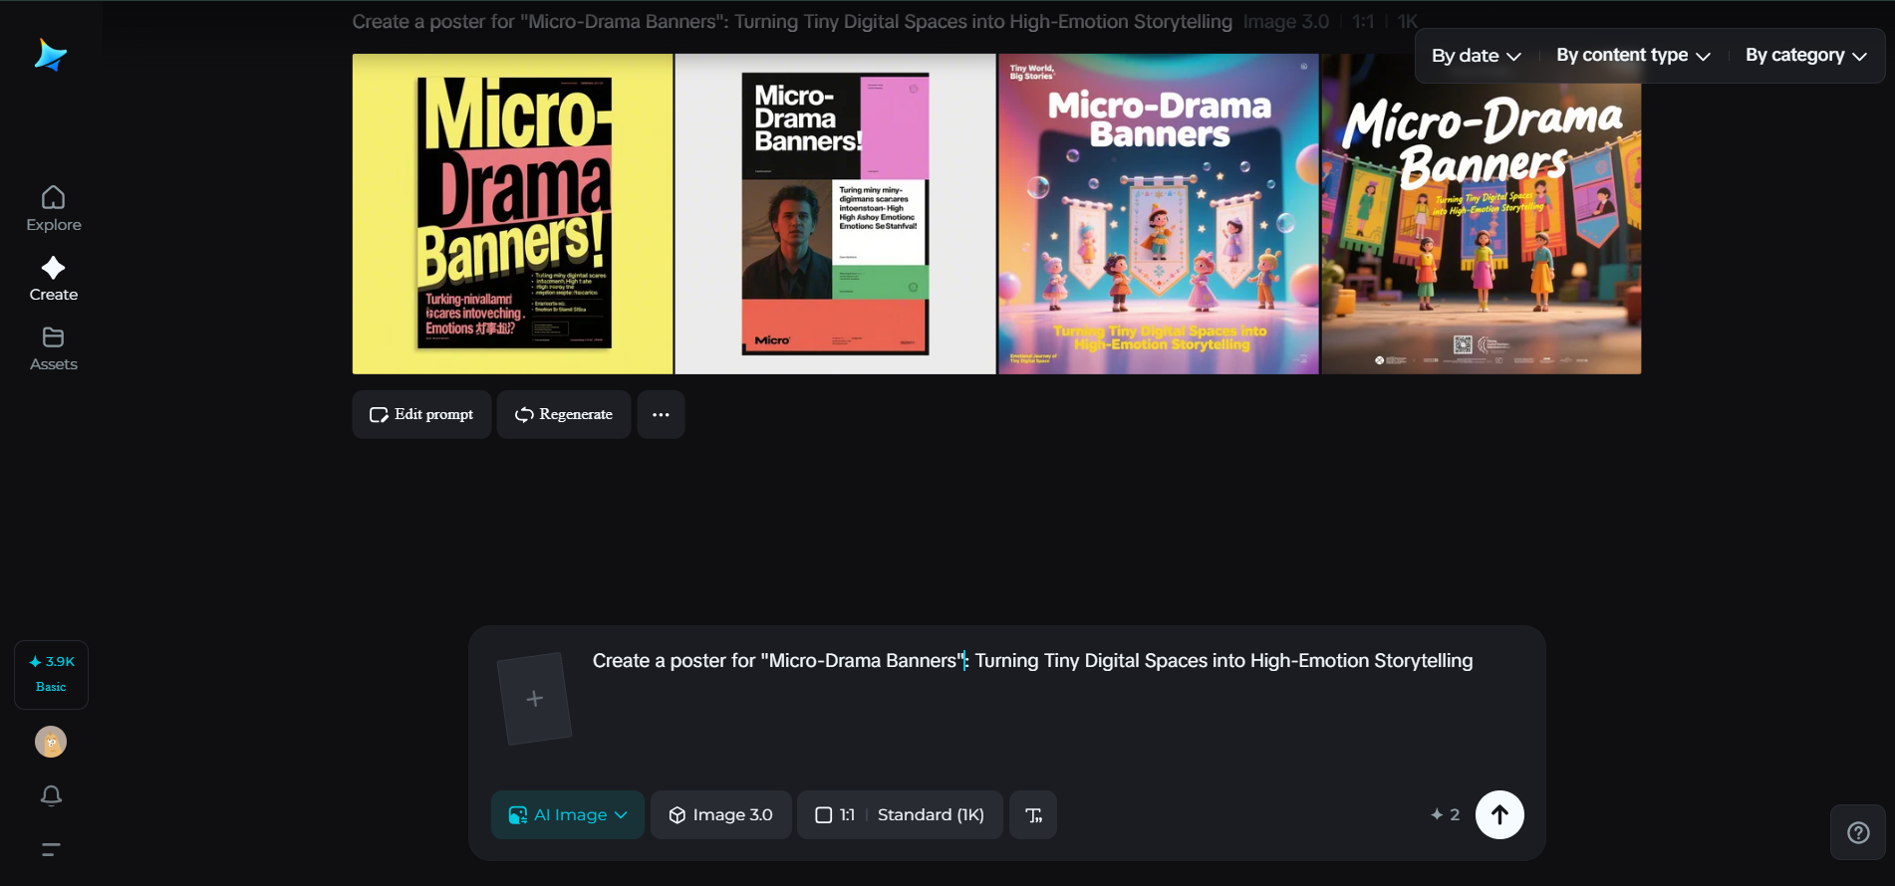Open the three-dot more options menu

(661, 414)
